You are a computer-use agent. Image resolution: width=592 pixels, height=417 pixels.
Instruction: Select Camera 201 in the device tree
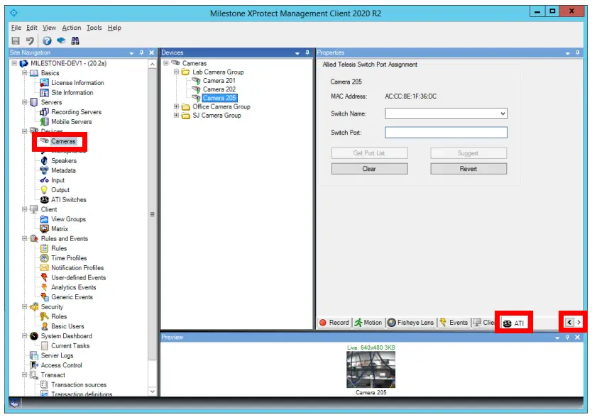219,80
